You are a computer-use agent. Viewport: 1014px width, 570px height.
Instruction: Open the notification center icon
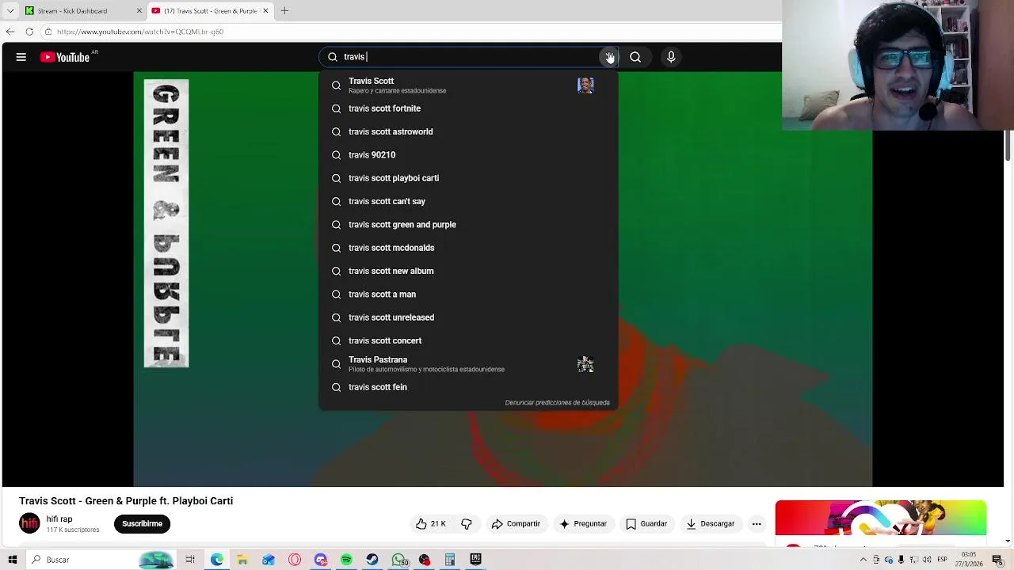997,560
